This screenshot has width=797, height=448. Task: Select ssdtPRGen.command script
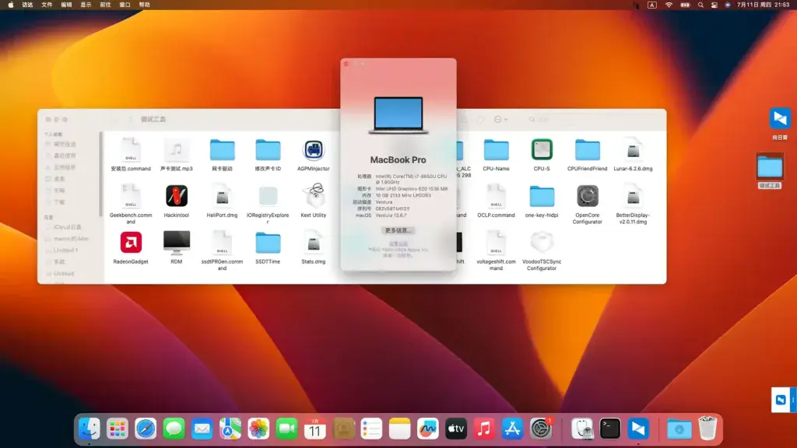click(x=222, y=243)
